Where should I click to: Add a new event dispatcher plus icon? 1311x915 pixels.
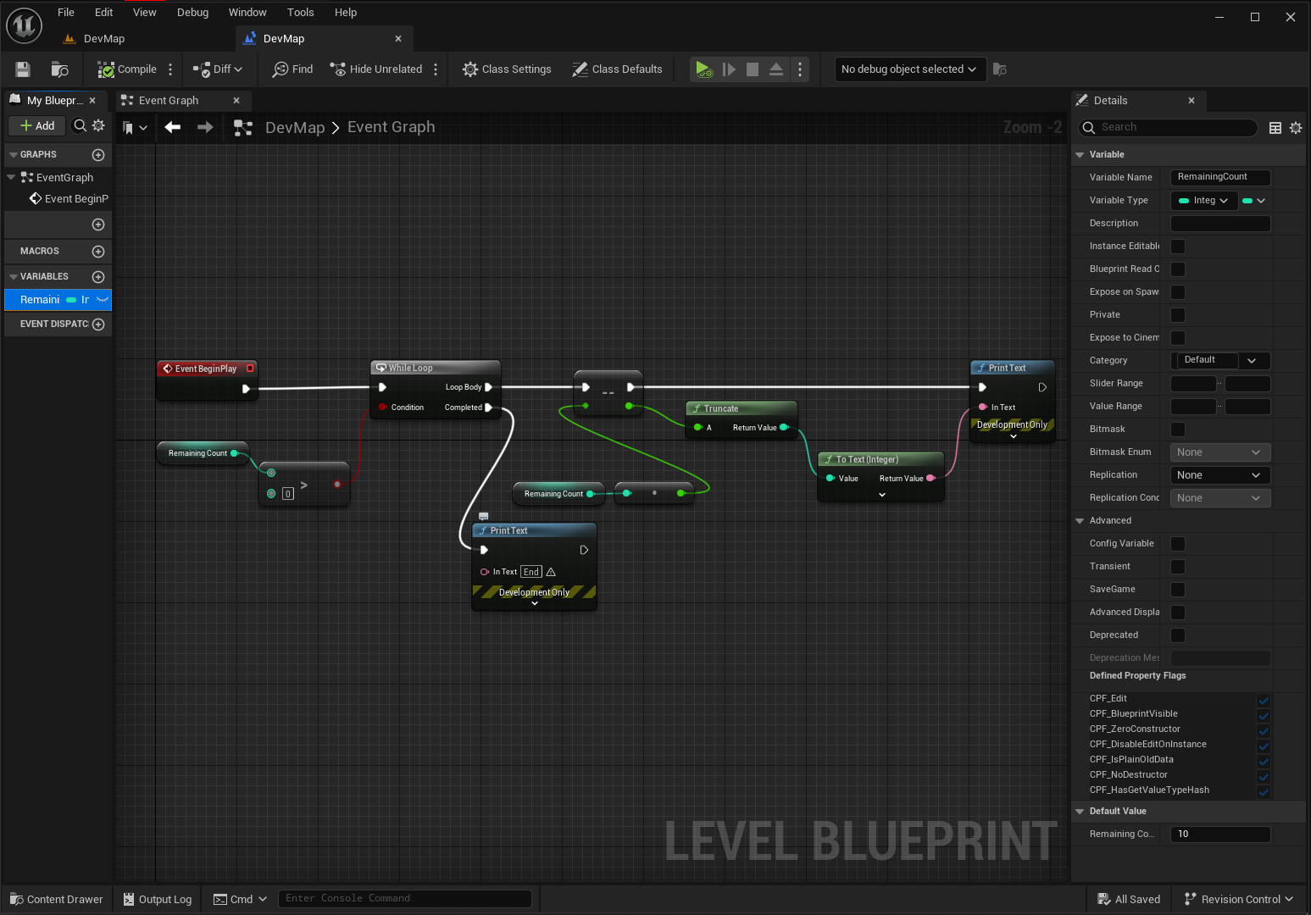98,324
